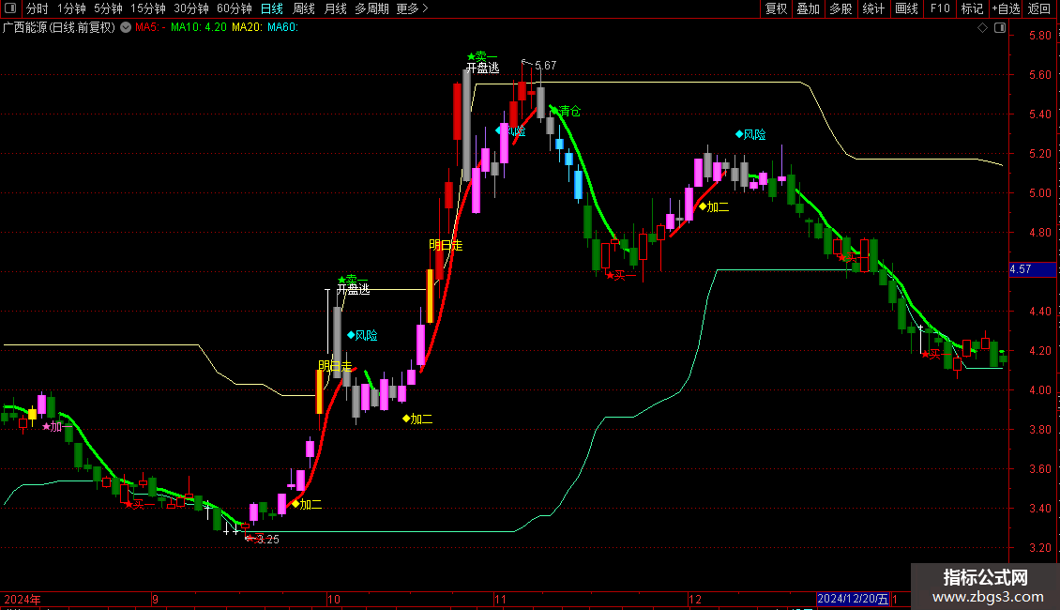Screen dimensions: 1060x610
Task: Select the 5分钟 period
Action: [x=108, y=8]
